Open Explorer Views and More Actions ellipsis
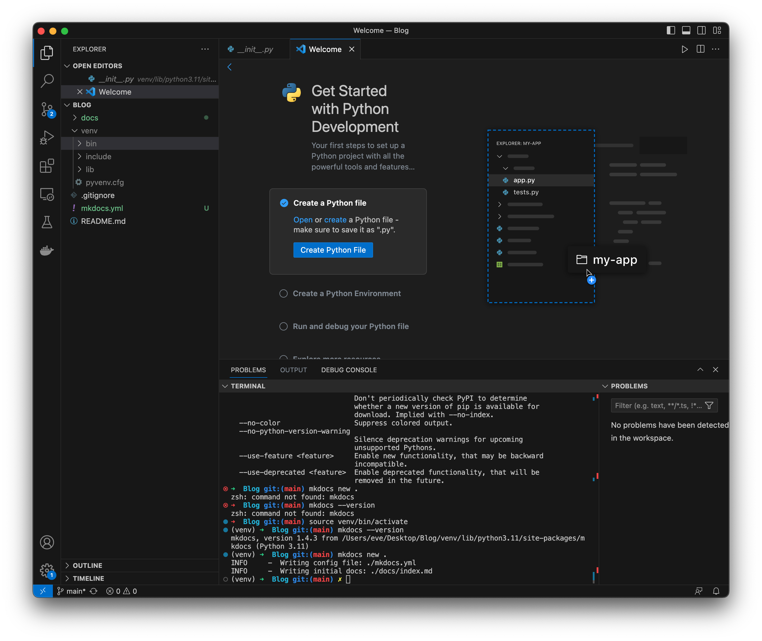 pos(205,49)
